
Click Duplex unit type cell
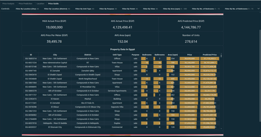click(x=117, y=123)
